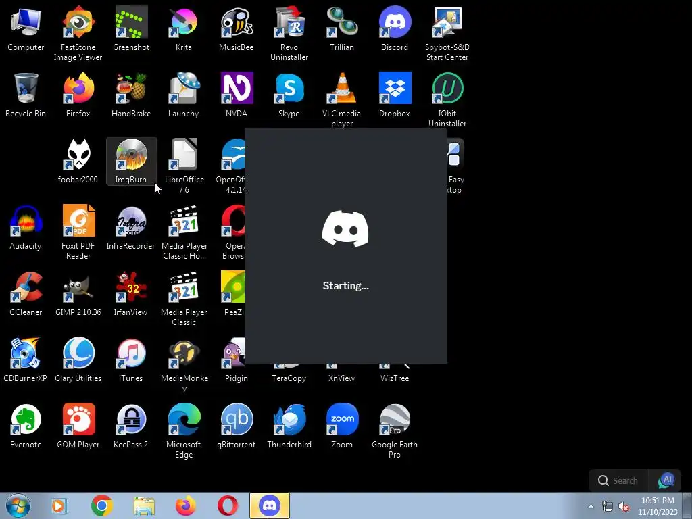Click the TeraCopy label on desktop

[x=289, y=378]
